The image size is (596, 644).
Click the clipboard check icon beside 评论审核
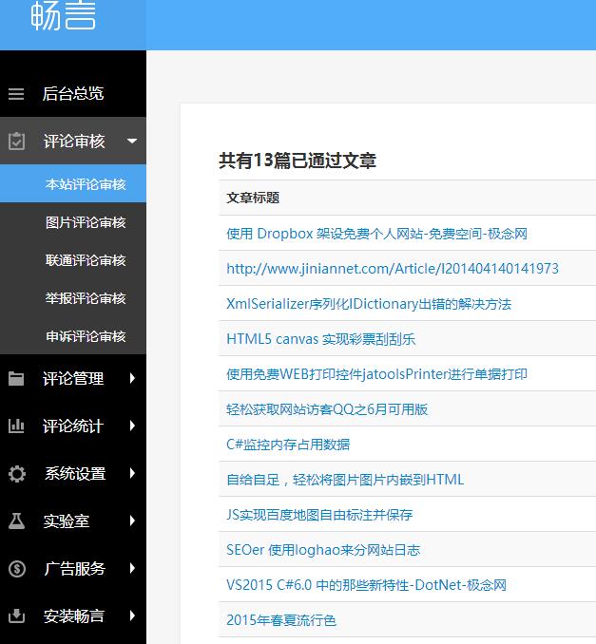click(x=16, y=142)
